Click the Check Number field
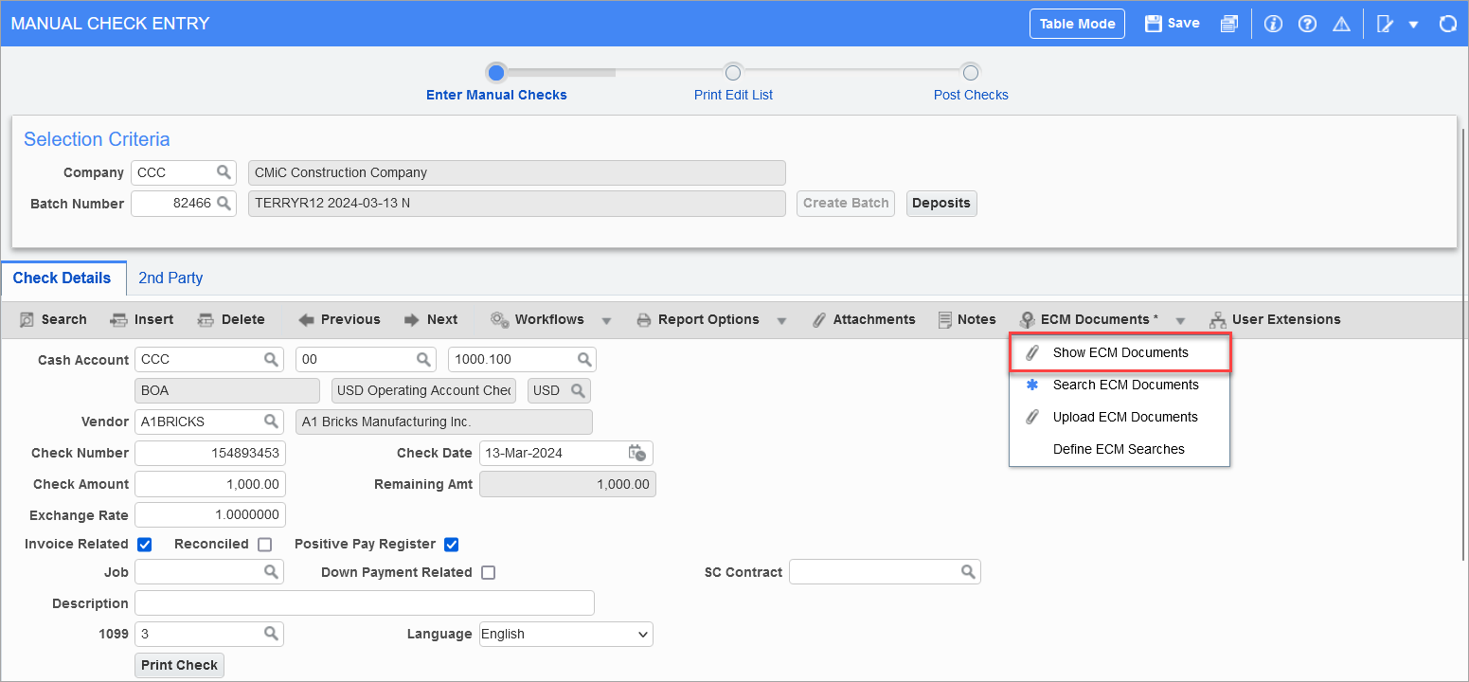Image resolution: width=1469 pixels, height=682 pixels. point(210,453)
